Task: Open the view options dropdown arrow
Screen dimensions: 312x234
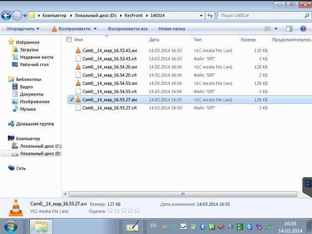Action: [277, 29]
